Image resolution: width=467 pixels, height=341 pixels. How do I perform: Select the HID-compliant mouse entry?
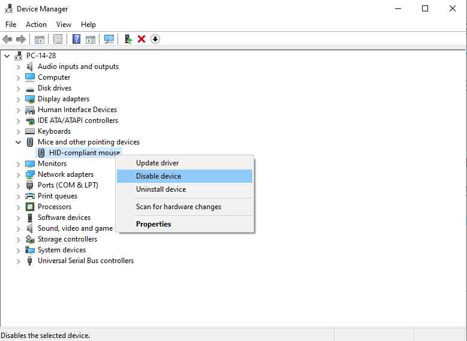(85, 153)
